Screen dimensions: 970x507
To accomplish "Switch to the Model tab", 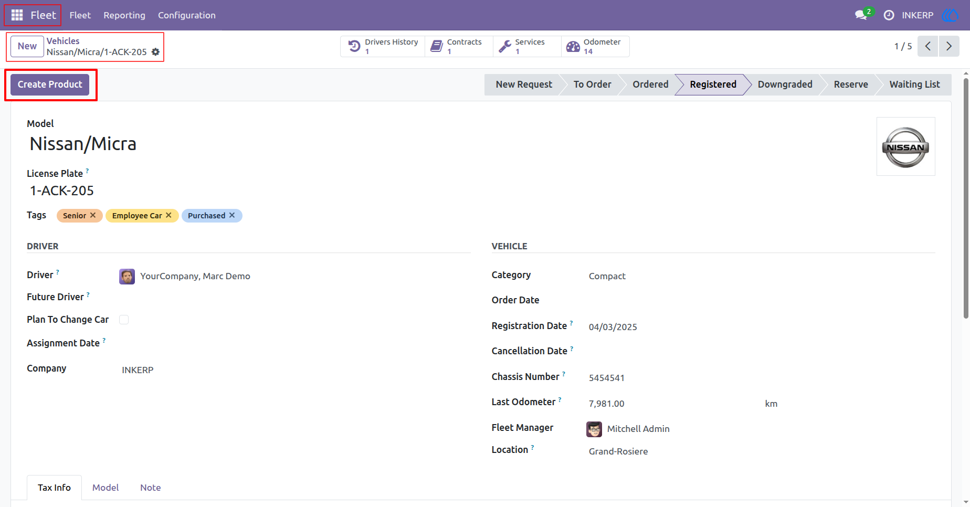I will [106, 488].
